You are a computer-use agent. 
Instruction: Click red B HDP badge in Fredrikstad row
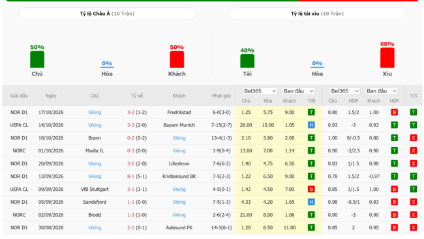coord(394,113)
